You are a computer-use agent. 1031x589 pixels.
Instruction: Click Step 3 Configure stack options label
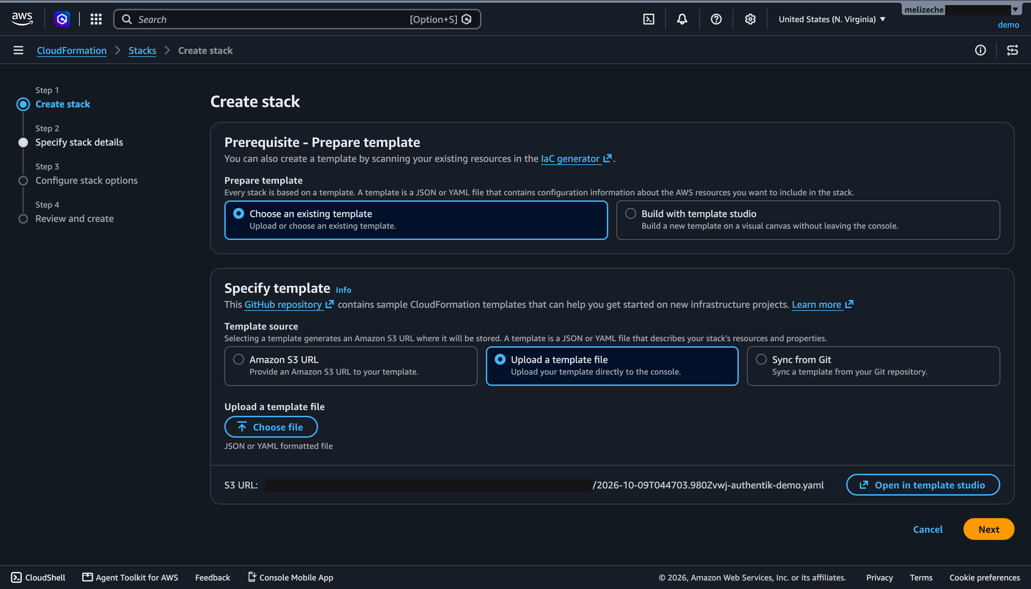[86, 180]
